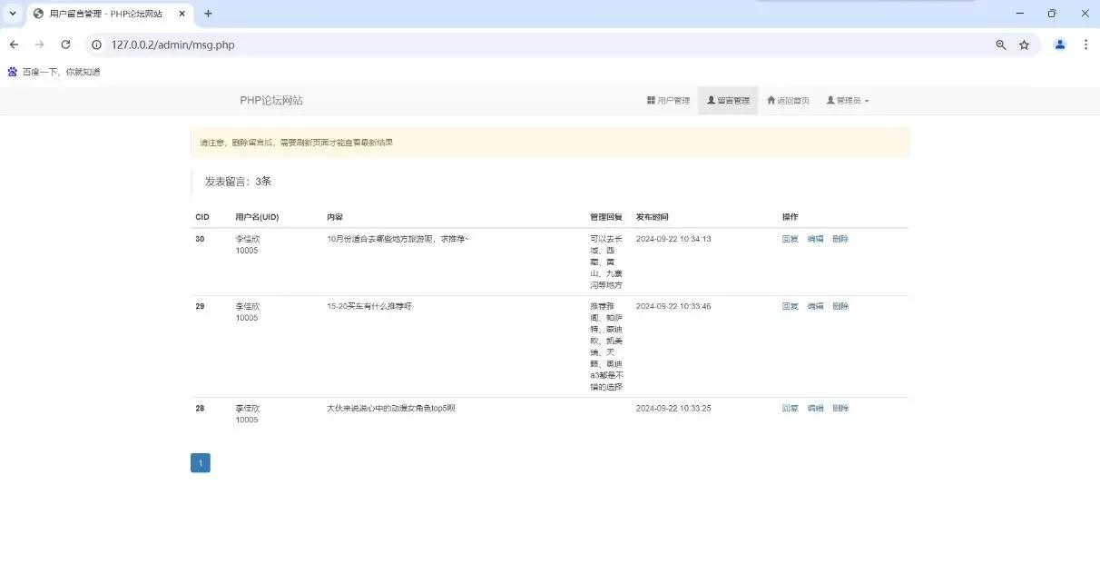
Task: Select 返回首页 in the navbar
Action: click(x=788, y=101)
